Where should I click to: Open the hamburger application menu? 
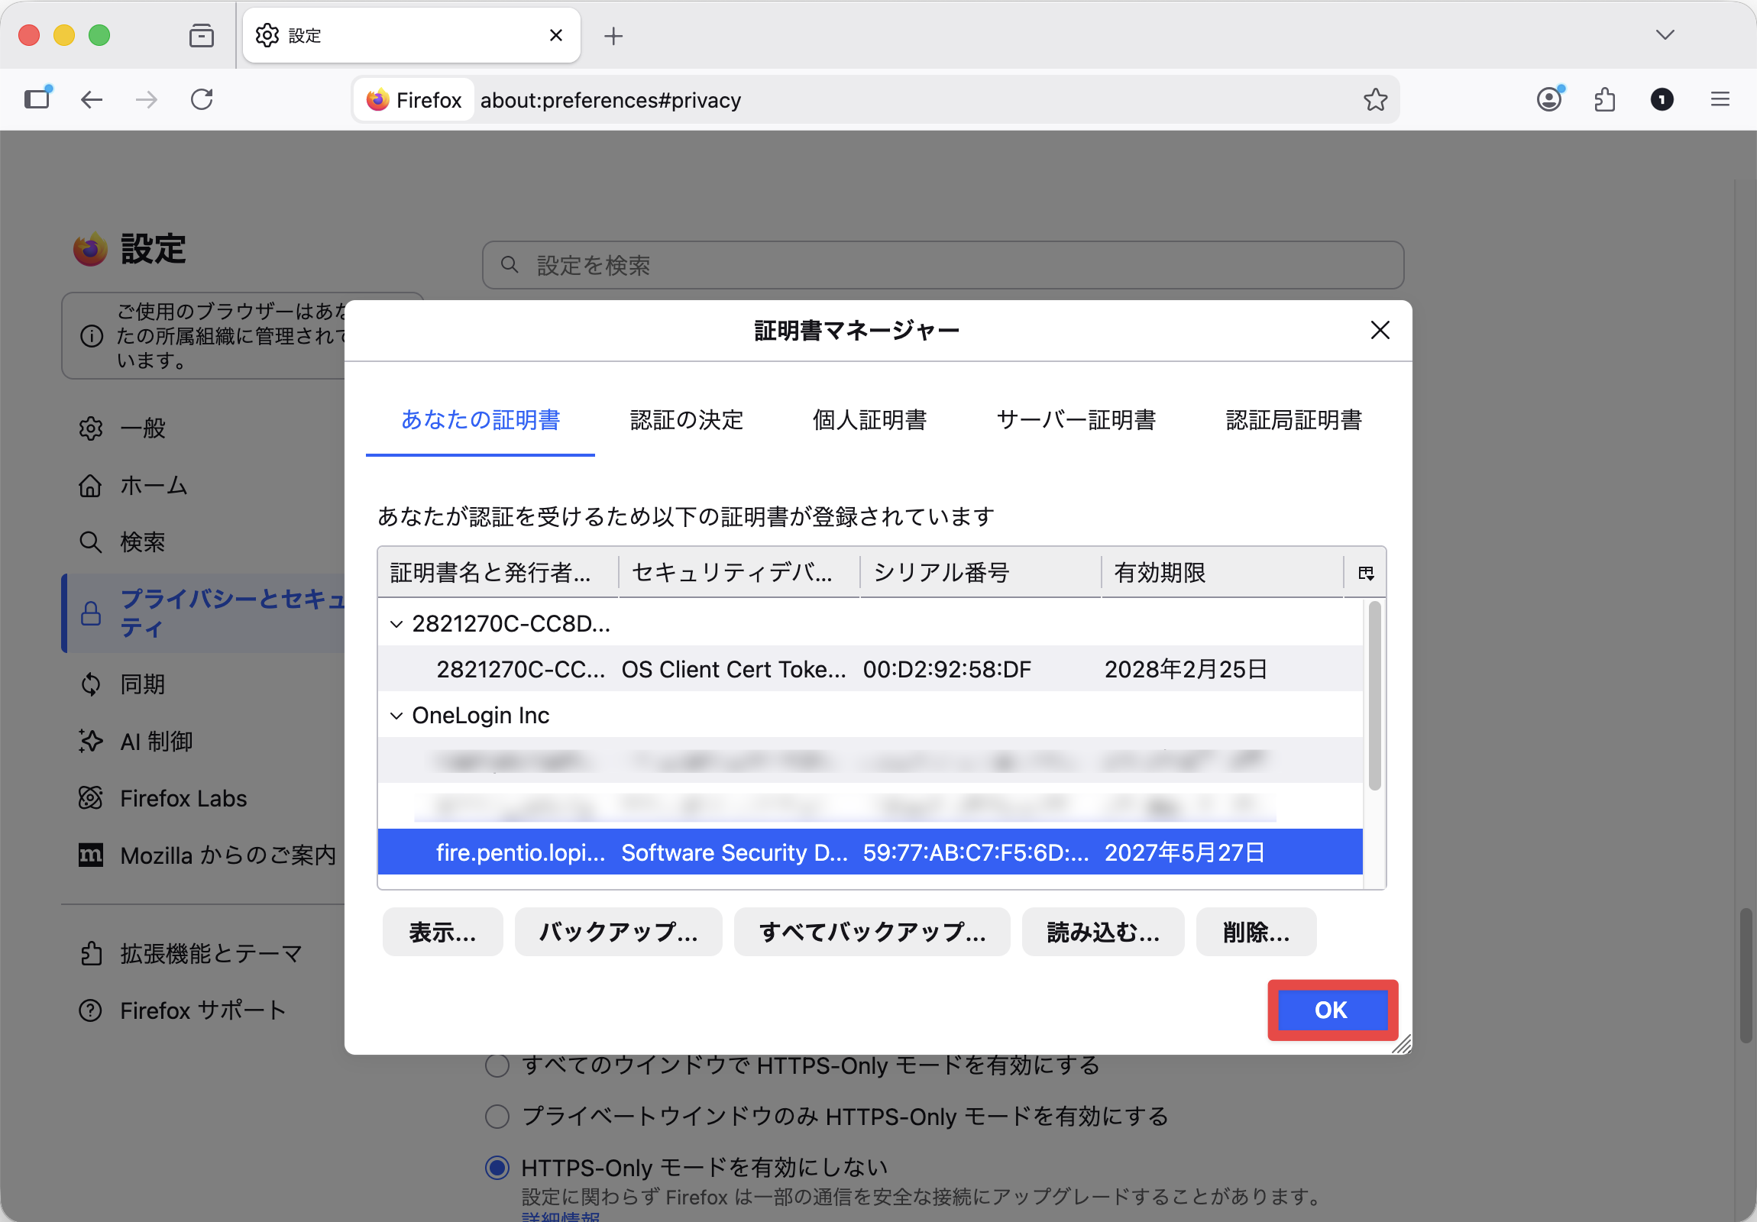(1720, 99)
